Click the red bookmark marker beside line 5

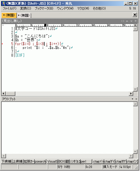2,44
